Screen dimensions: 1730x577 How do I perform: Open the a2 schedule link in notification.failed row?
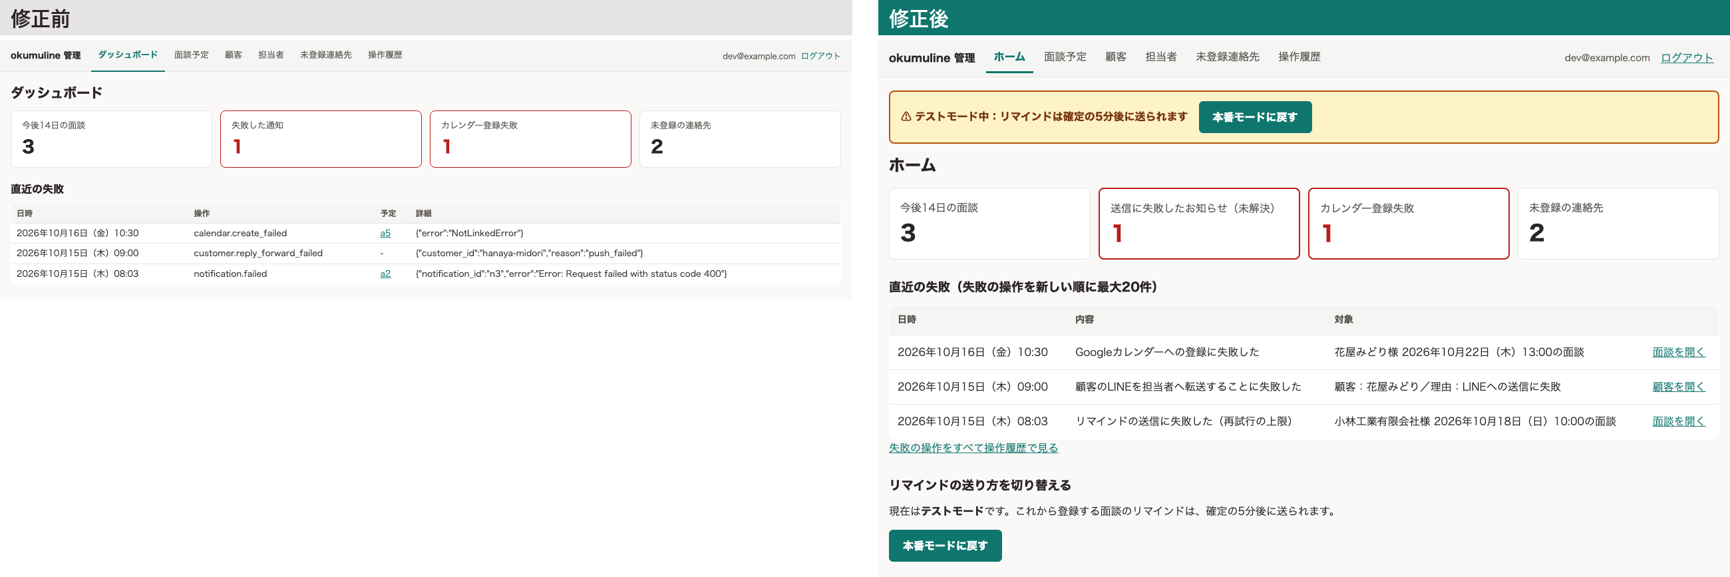point(385,274)
